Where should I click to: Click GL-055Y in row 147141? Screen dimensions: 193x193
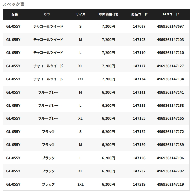(13, 92)
